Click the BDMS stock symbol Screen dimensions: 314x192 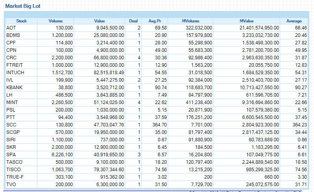(13, 35)
